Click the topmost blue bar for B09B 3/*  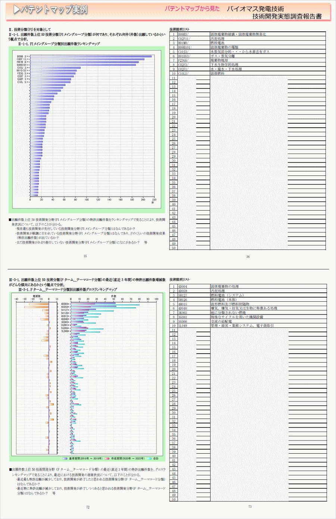click(91, 56)
